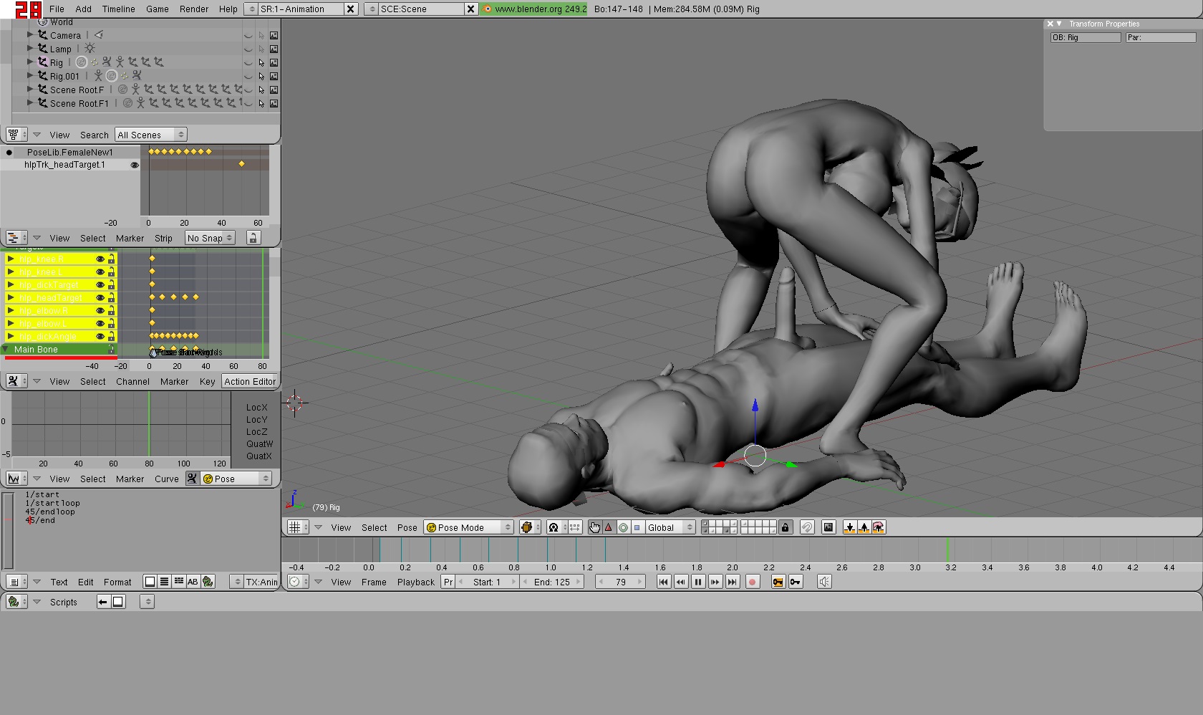The width and height of the screenshot is (1203, 715).
Task: Open the Playback menu in timeline
Action: (416, 582)
